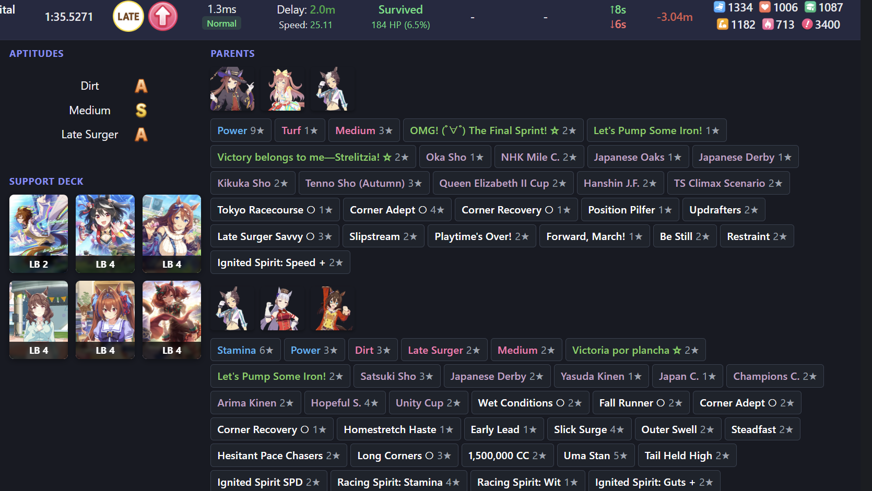
Task: Click the pink up-arrow circle icon
Action: [x=163, y=16]
